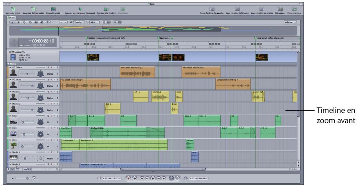Click the Ajuster à la fenêtre icon
The height and width of the screenshot is (186, 357).
click(106, 9)
